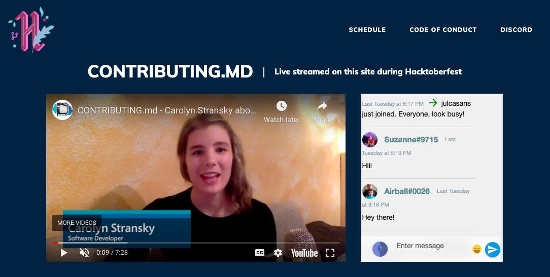
Task: Click the chat message 'Hey there!'
Action: [x=378, y=217]
